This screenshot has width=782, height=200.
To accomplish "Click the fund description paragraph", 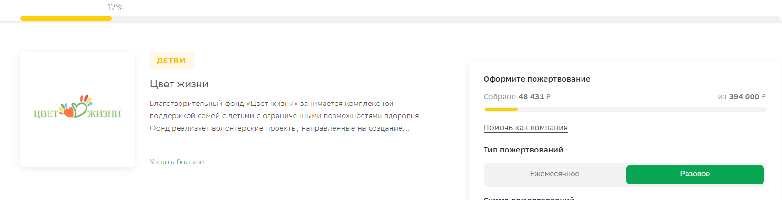I will click(285, 116).
